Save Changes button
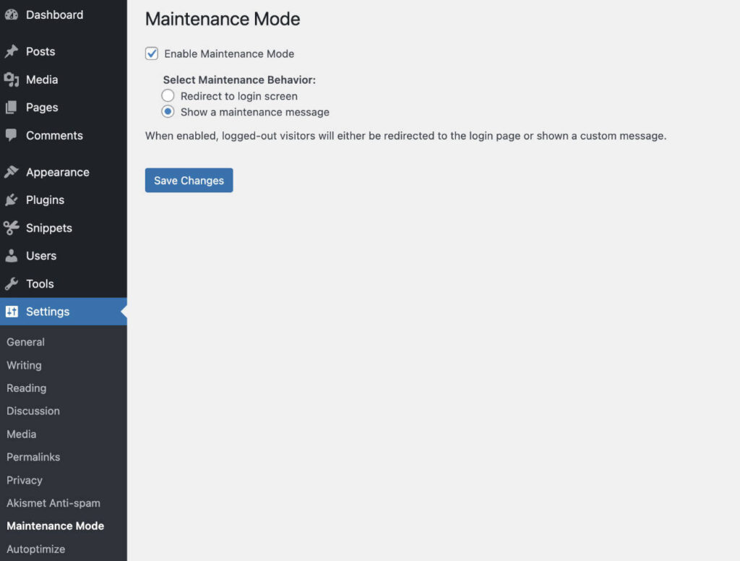This screenshot has height=561, width=740. [x=189, y=181]
